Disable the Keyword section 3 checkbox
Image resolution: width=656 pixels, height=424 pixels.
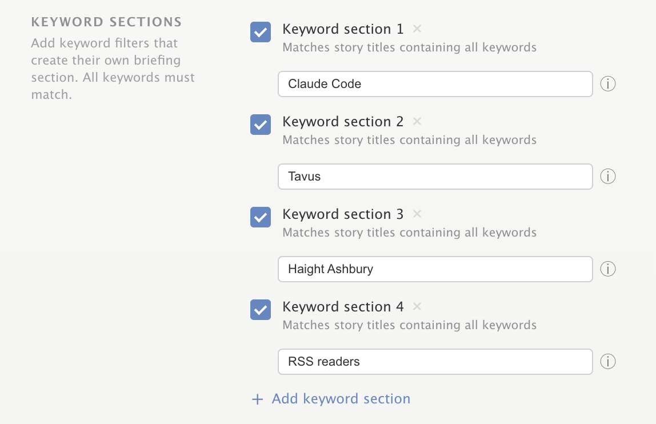coord(261,217)
